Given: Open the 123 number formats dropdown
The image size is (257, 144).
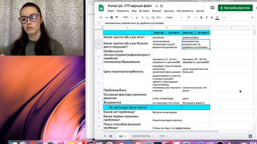Looking at the screenshot, I should click(159, 18).
